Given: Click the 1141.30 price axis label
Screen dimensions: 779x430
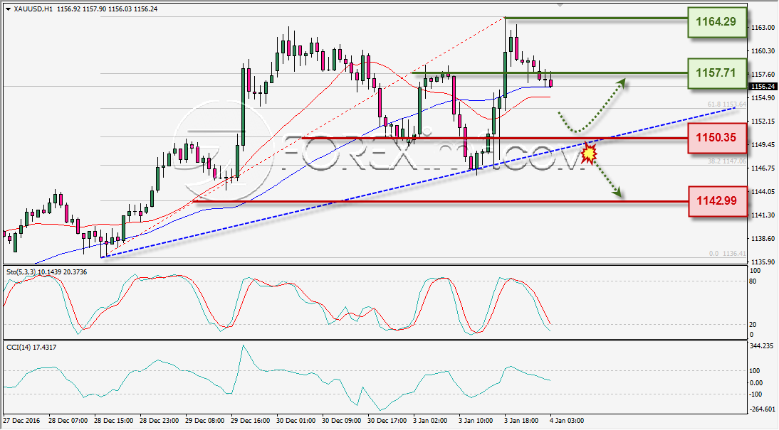Looking at the screenshot, I should (x=763, y=215).
